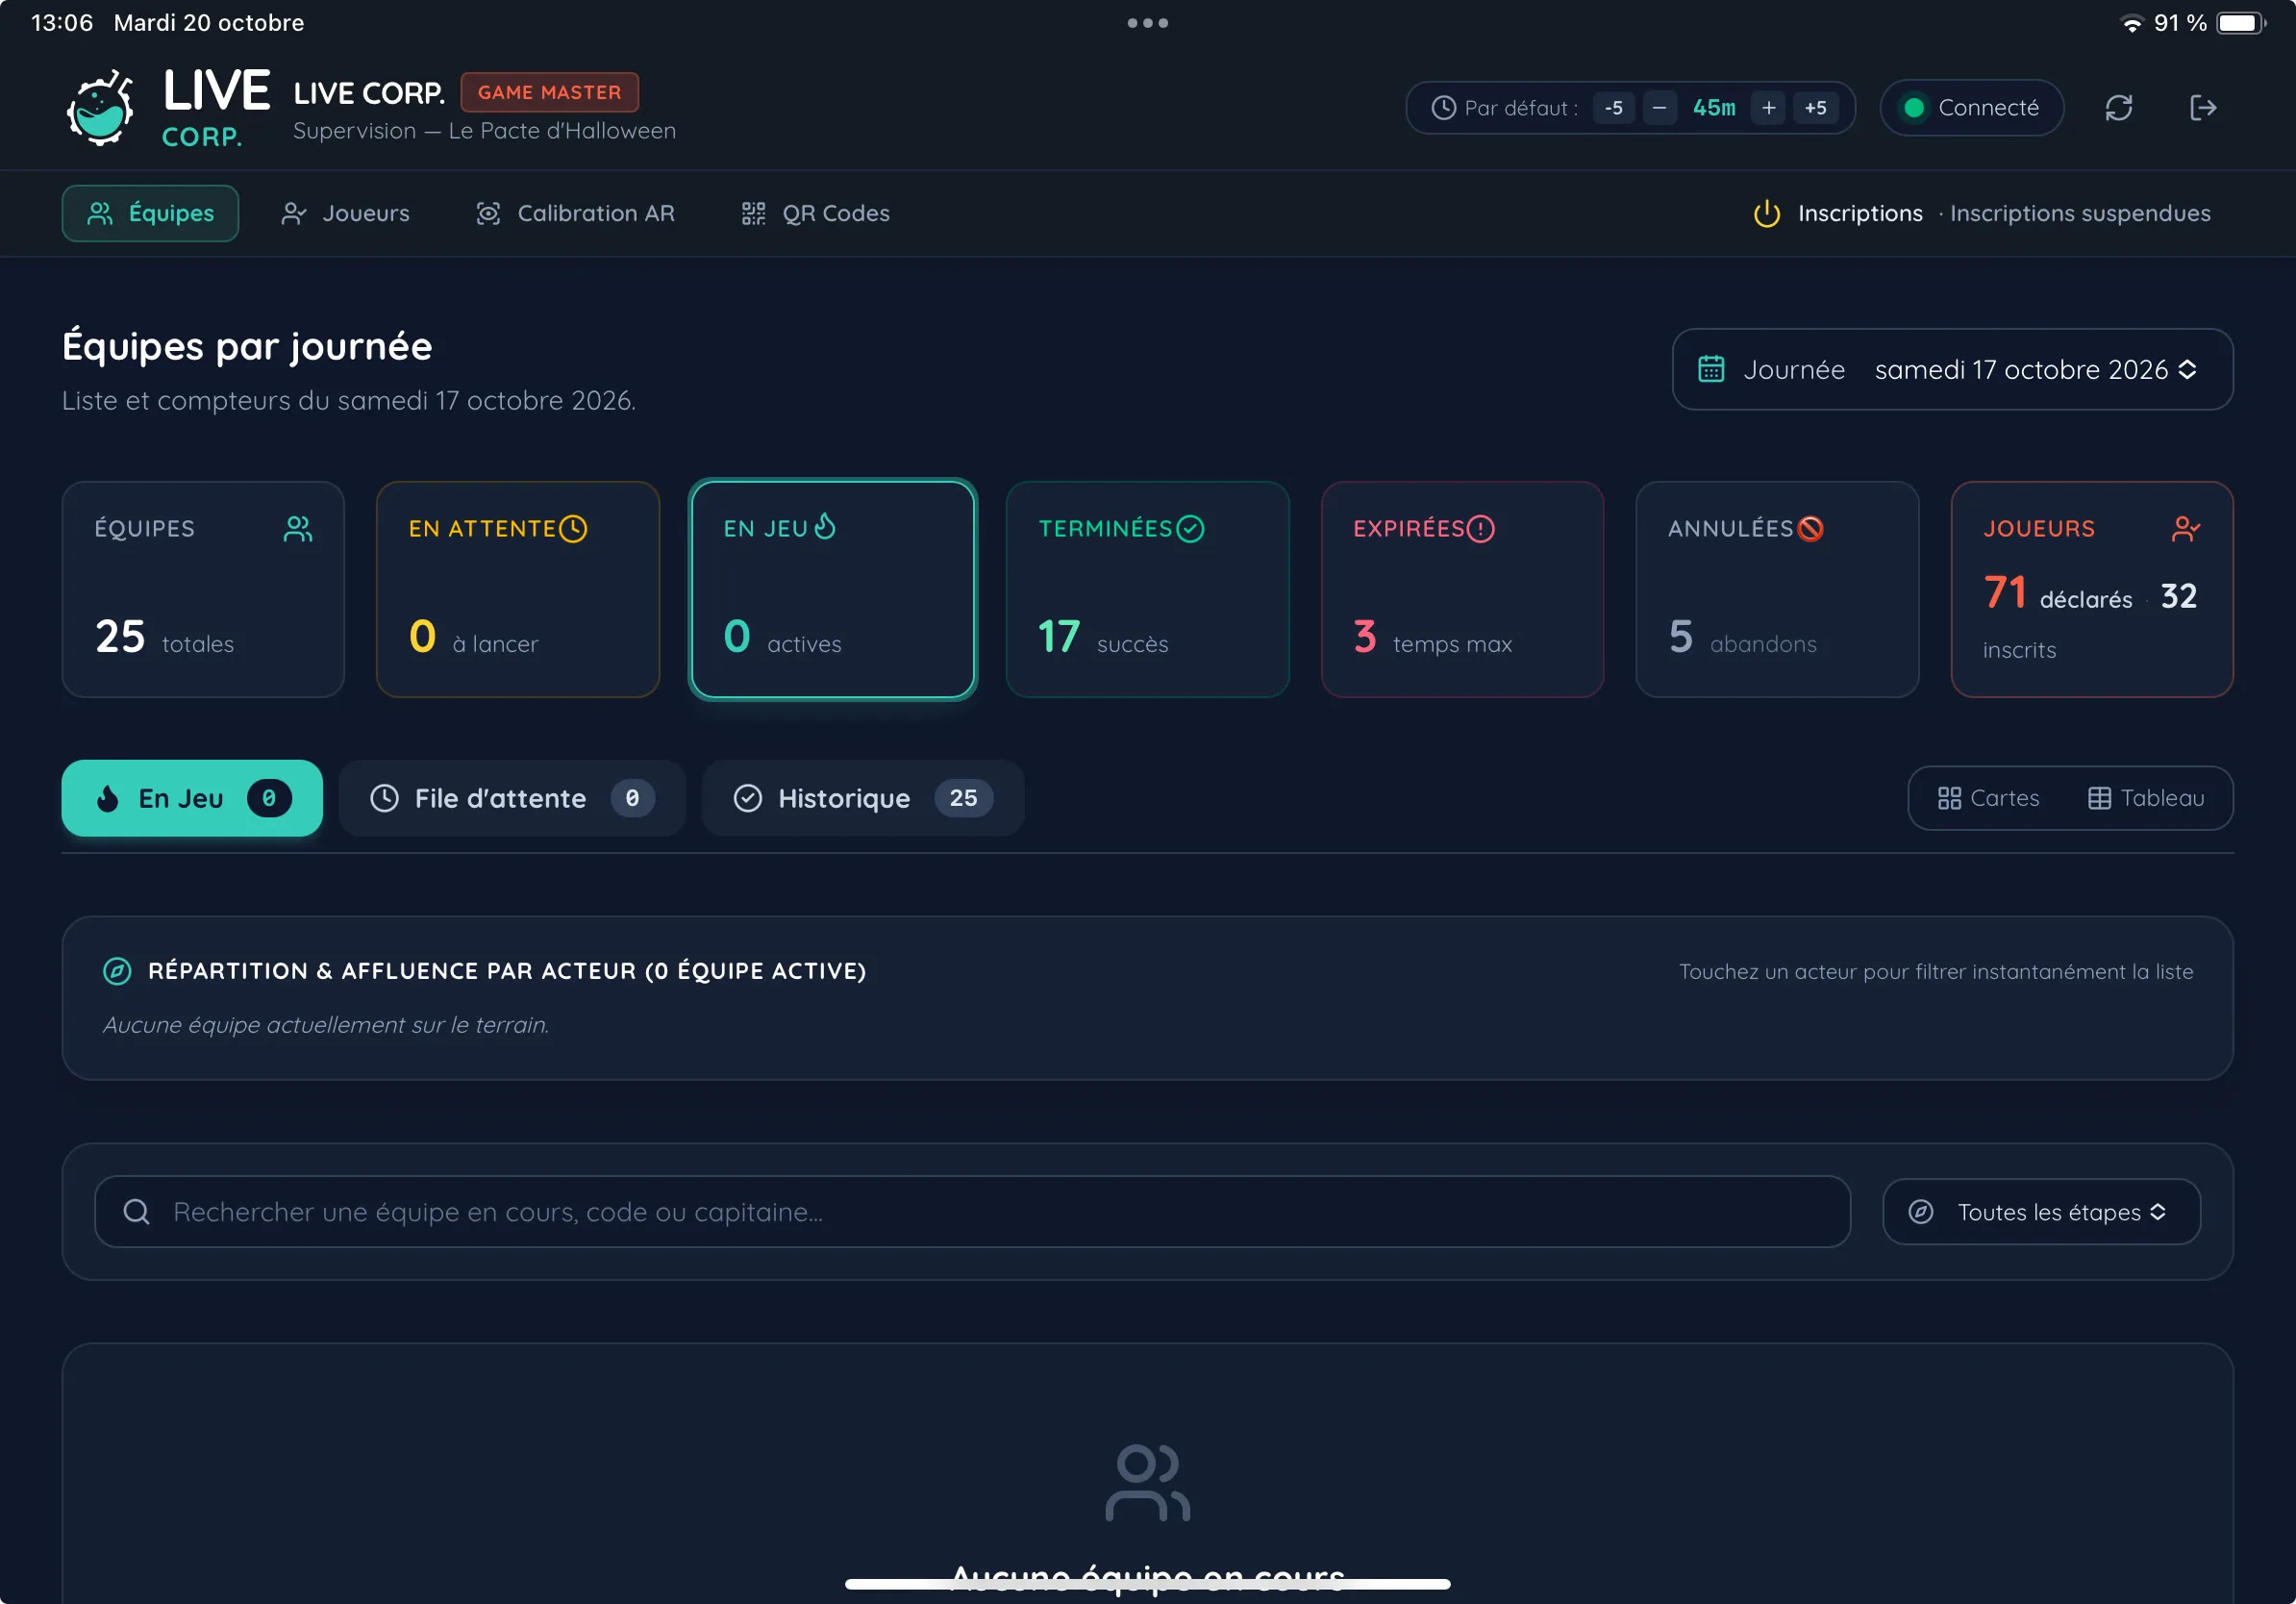Click the alert icon on Expirées card

[1481, 529]
